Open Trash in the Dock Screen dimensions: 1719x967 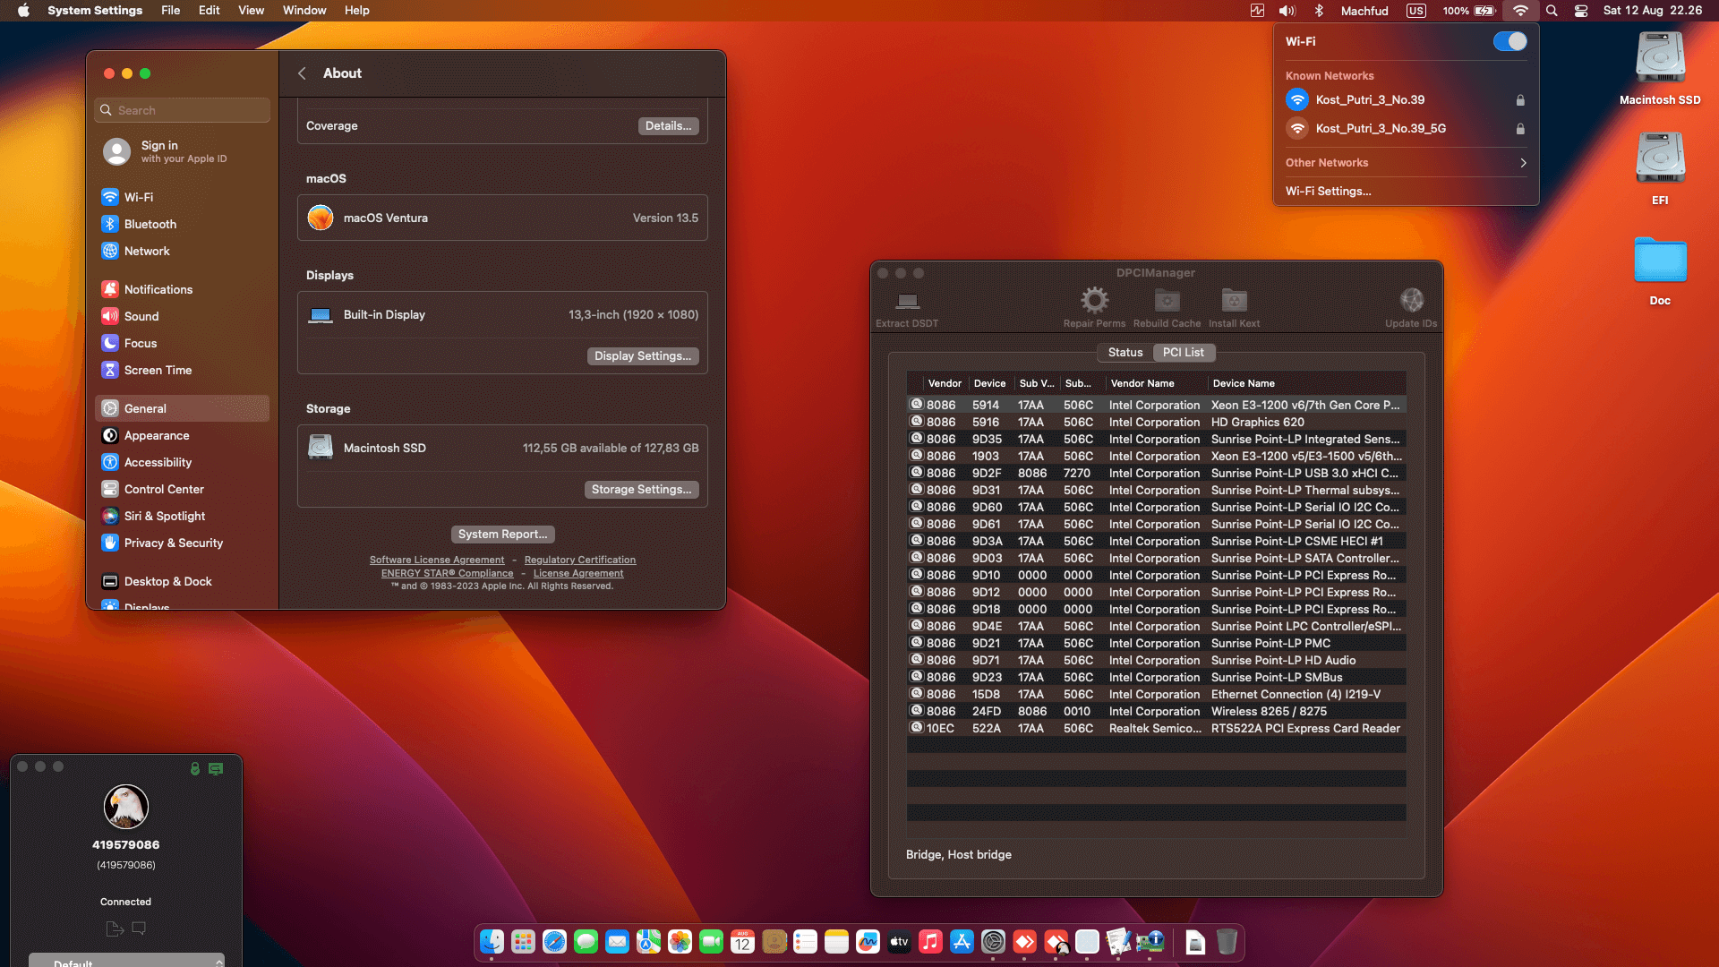click(x=1227, y=942)
